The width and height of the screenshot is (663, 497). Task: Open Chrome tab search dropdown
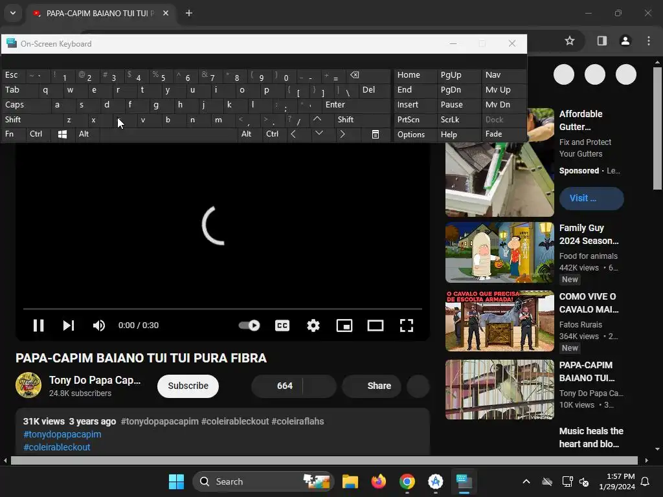[13, 13]
